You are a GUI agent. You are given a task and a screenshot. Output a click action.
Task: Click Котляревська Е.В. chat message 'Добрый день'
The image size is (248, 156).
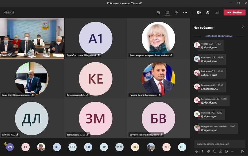click(209, 103)
